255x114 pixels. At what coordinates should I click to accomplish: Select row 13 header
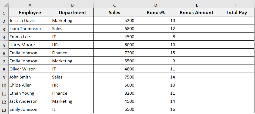[4, 109]
